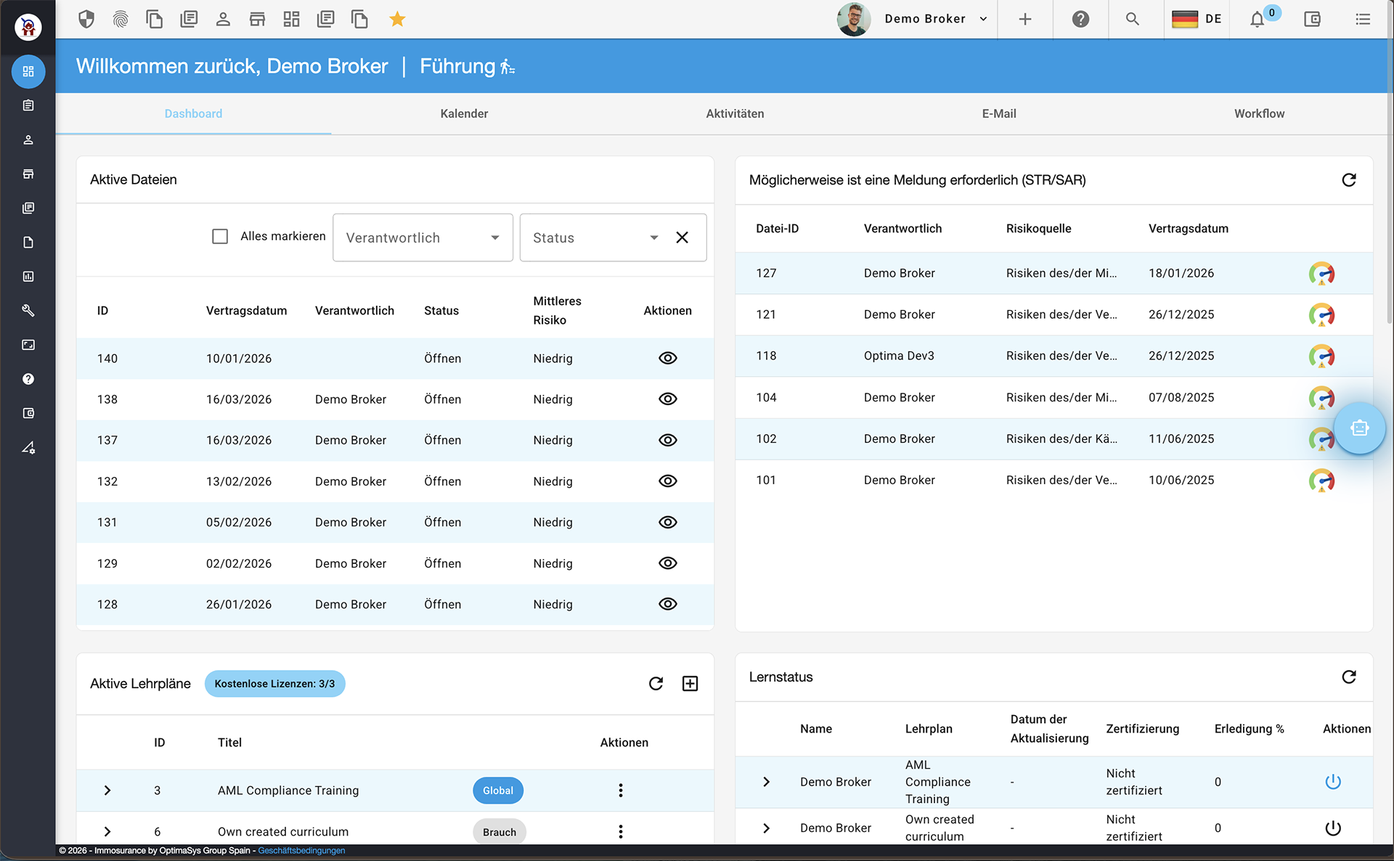Image resolution: width=1394 pixels, height=861 pixels.
Task: Add a new curriculum with plus icon
Action: (690, 683)
